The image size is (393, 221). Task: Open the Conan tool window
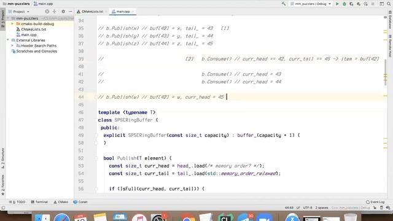coord(80,202)
